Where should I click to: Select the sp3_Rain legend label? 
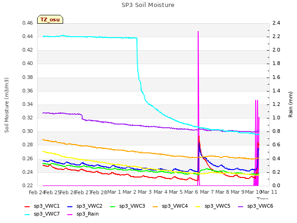tap(88, 214)
